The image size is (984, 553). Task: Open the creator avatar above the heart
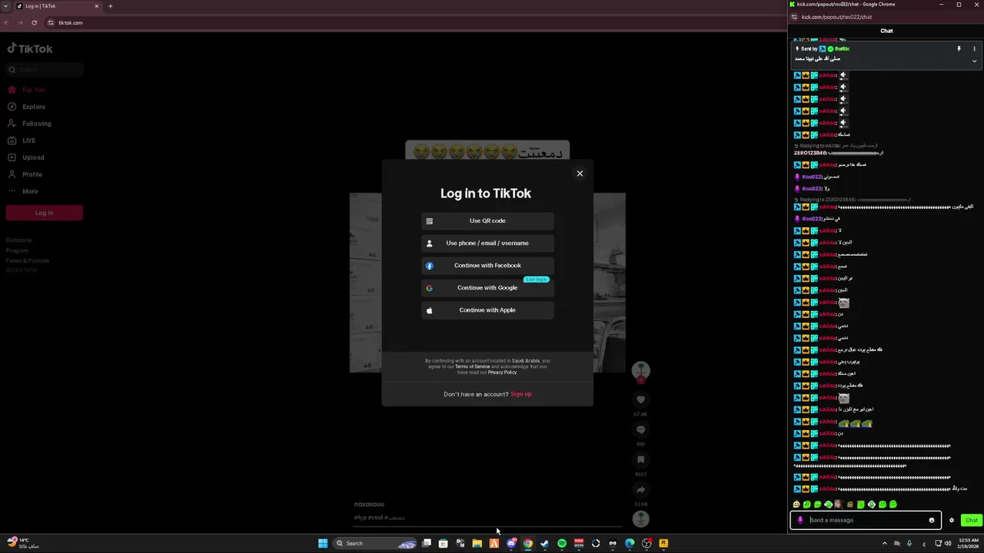click(640, 370)
